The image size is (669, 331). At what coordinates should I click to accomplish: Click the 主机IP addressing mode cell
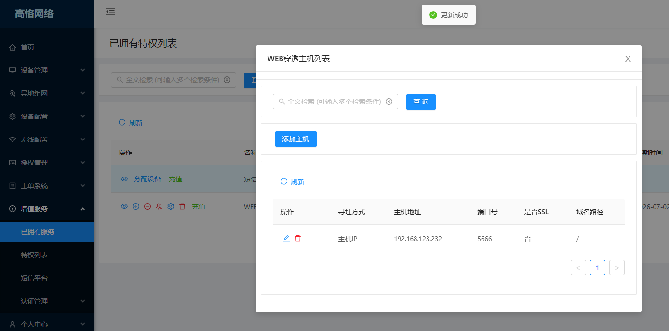click(348, 239)
